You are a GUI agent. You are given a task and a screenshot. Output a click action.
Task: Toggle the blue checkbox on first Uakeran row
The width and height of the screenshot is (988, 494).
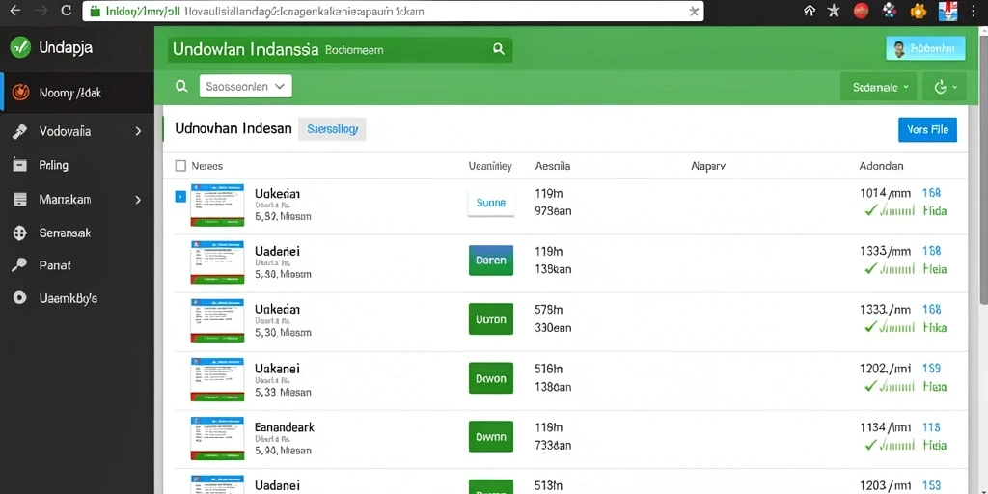point(179,197)
